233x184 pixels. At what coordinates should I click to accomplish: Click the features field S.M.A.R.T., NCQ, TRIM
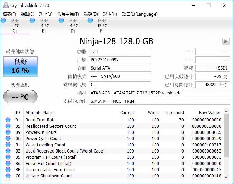tap(159, 101)
